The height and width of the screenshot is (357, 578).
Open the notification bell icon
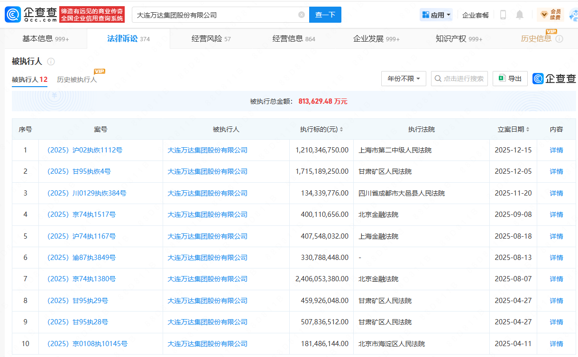(519, 15)
